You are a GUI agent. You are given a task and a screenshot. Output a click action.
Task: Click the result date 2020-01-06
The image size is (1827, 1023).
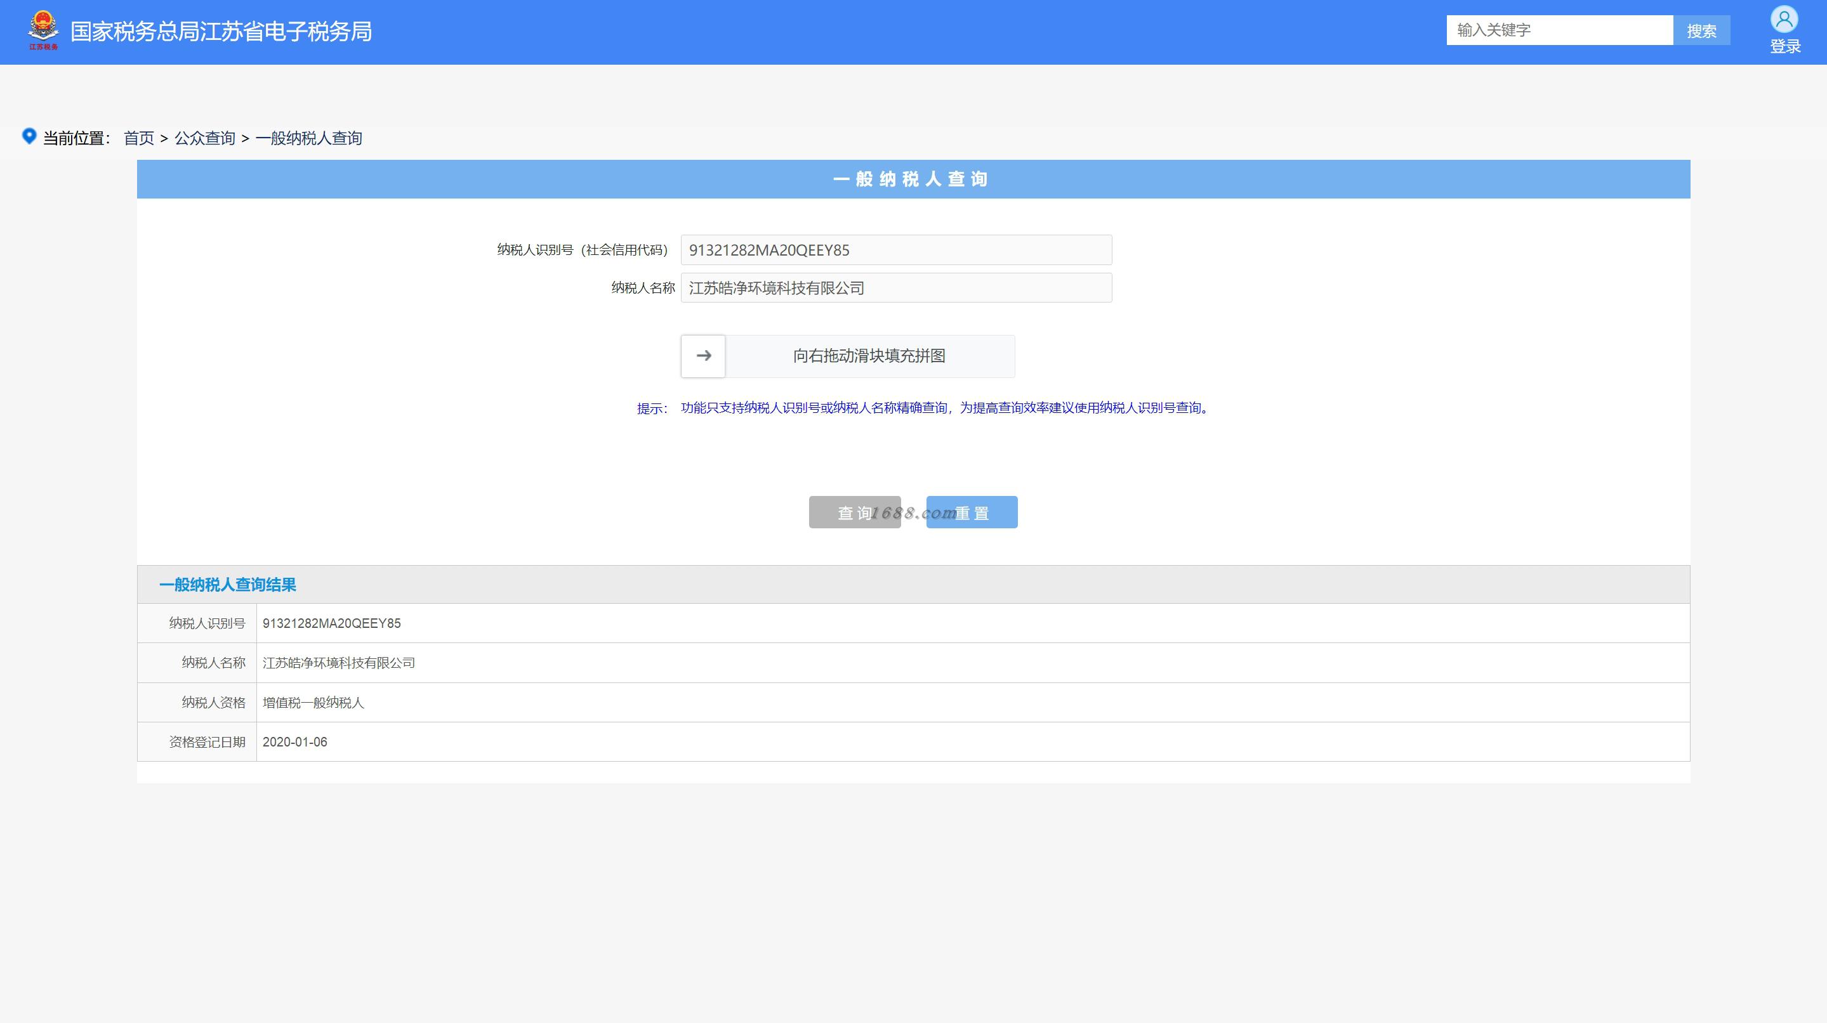click(x=294, y=742)
